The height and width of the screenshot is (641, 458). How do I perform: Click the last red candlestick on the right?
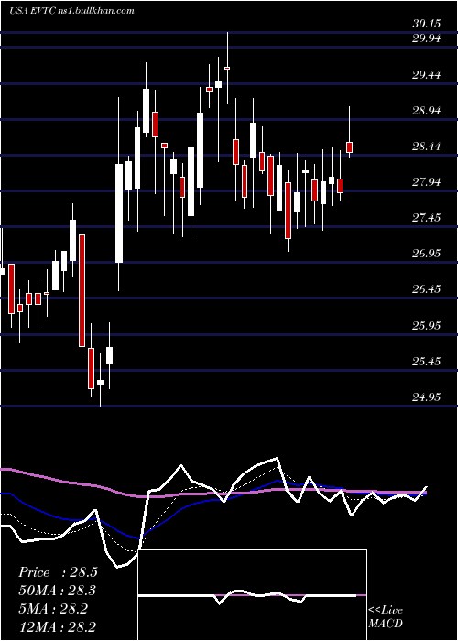pyautogui.click(x=350, y=147)
